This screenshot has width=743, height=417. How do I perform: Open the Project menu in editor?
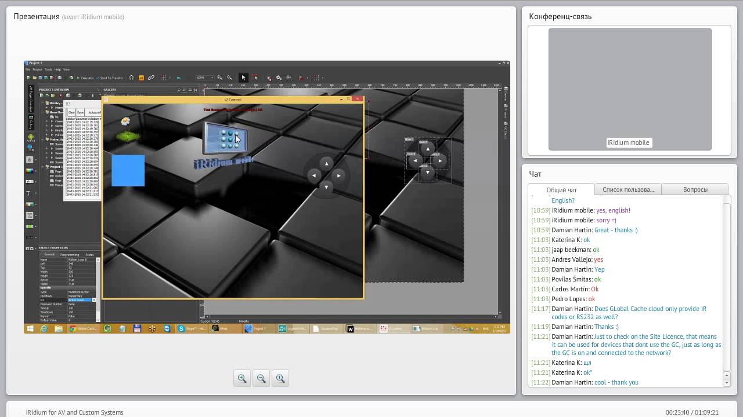click(x=37, y=69)
